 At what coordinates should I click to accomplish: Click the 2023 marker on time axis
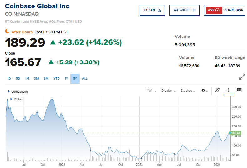[x=139, y=164]
